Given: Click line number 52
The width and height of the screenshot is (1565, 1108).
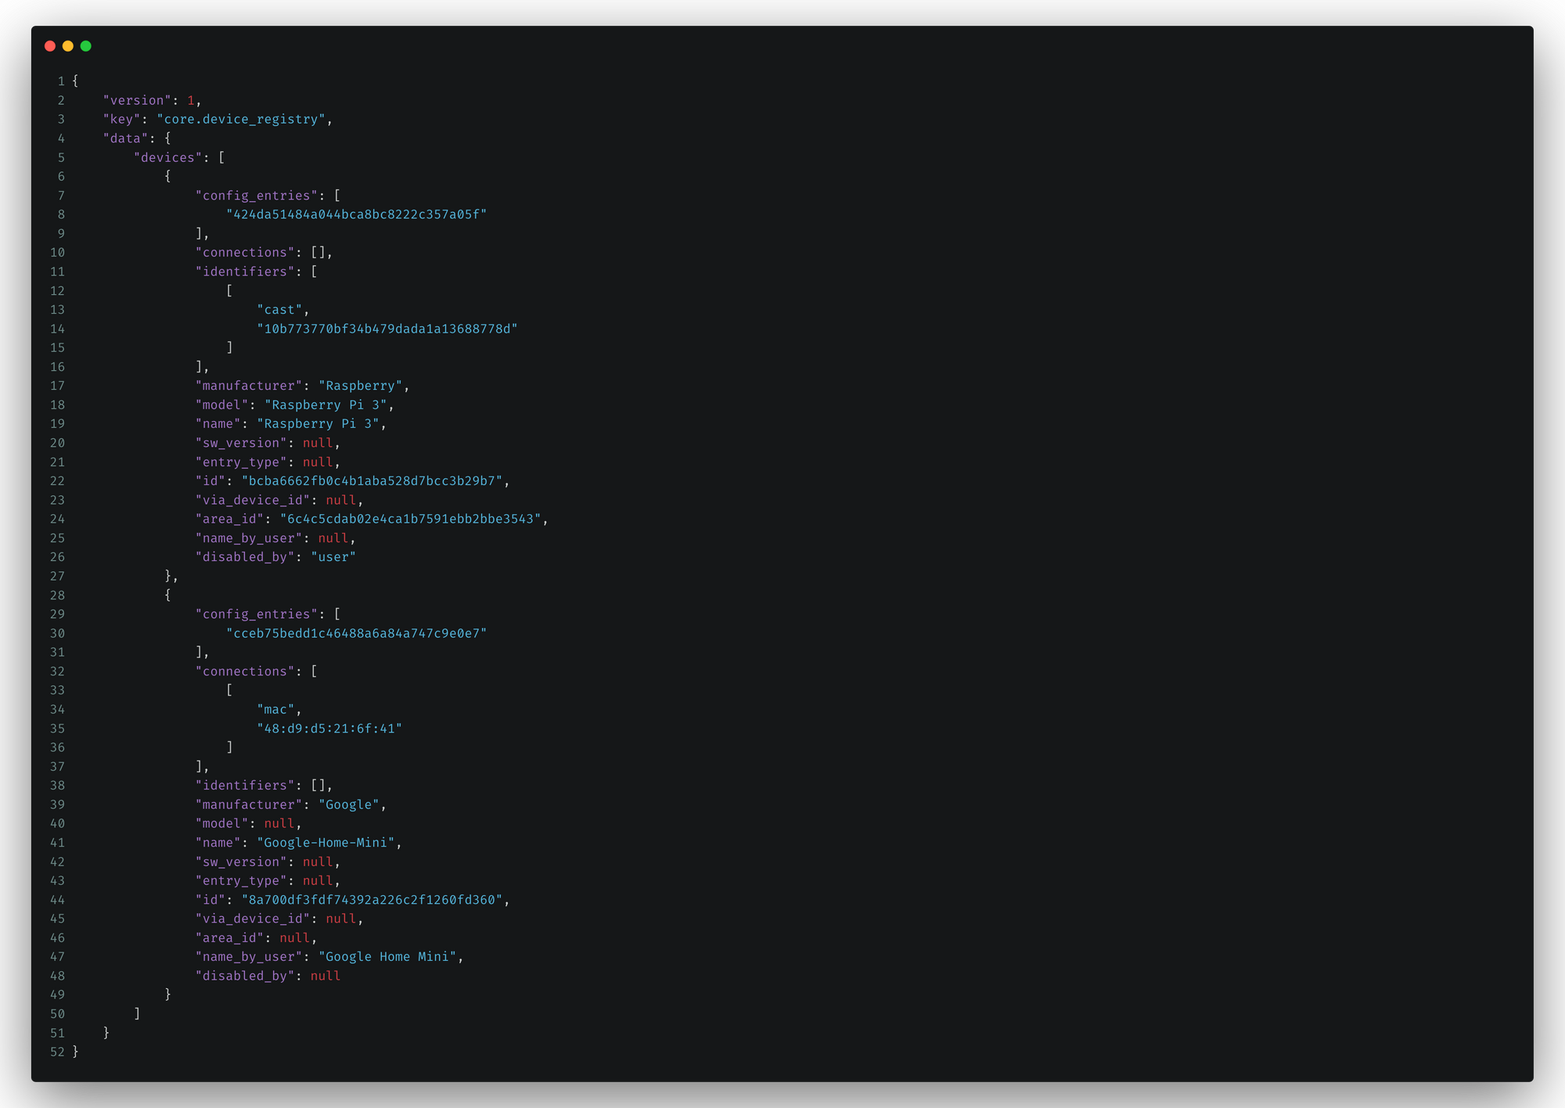Looking at the screenshot, I should pos(57,1052).
